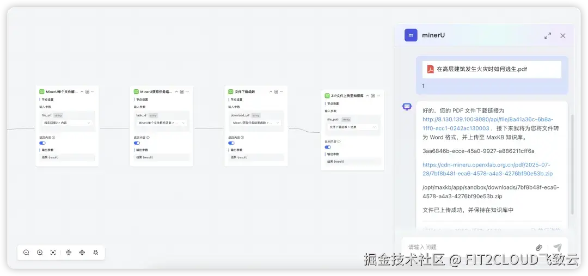
Task: Open debug panel icon on MinerU获取任务结果 node
Action: click(182, 91)
